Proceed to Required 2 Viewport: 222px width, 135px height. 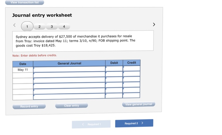coord(134,123)
